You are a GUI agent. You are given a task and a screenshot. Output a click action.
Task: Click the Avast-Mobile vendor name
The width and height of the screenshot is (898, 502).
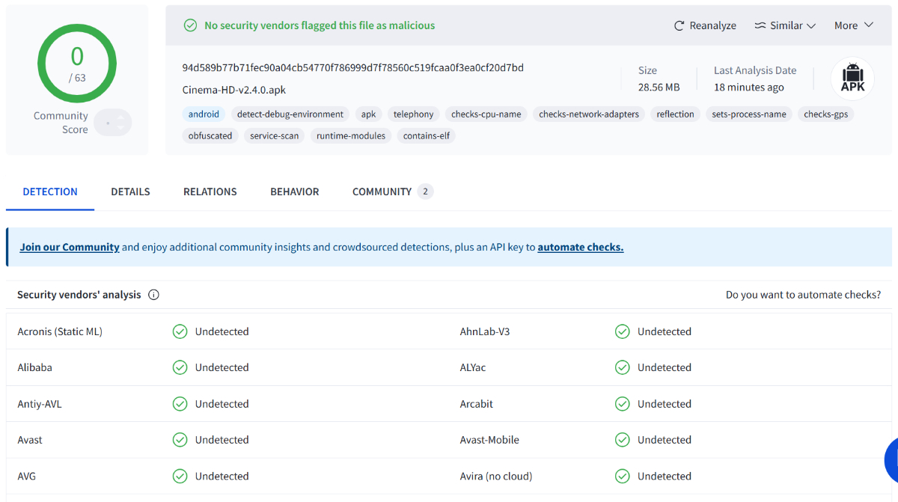[489, 440]
